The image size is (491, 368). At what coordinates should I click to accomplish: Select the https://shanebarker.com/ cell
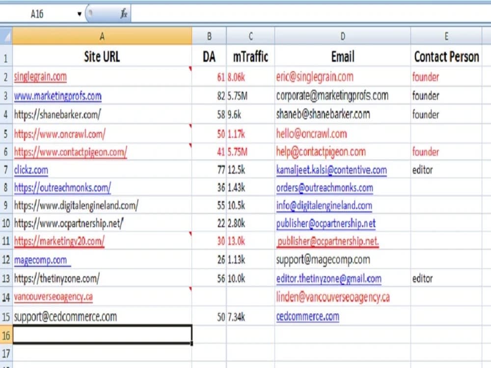[x=102, y=114]
